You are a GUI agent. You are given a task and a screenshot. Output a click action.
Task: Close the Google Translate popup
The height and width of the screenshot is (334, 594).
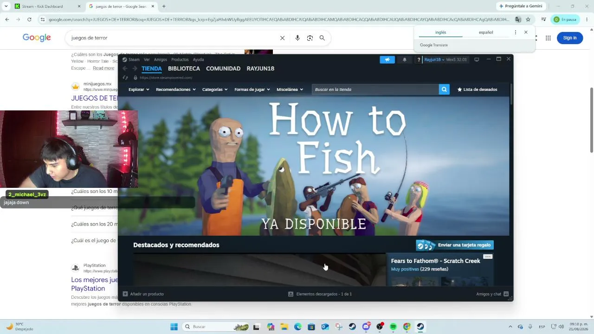pyautogui.click(x=526, y=32)
